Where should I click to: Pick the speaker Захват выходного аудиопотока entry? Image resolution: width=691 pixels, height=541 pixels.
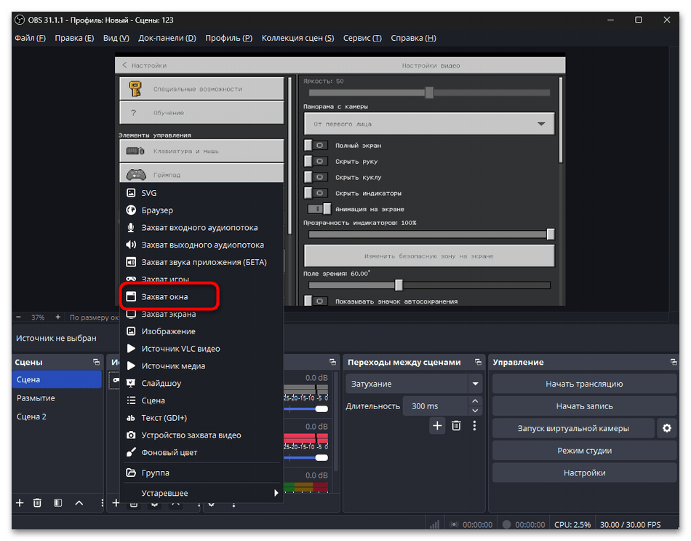click(201, 245)
